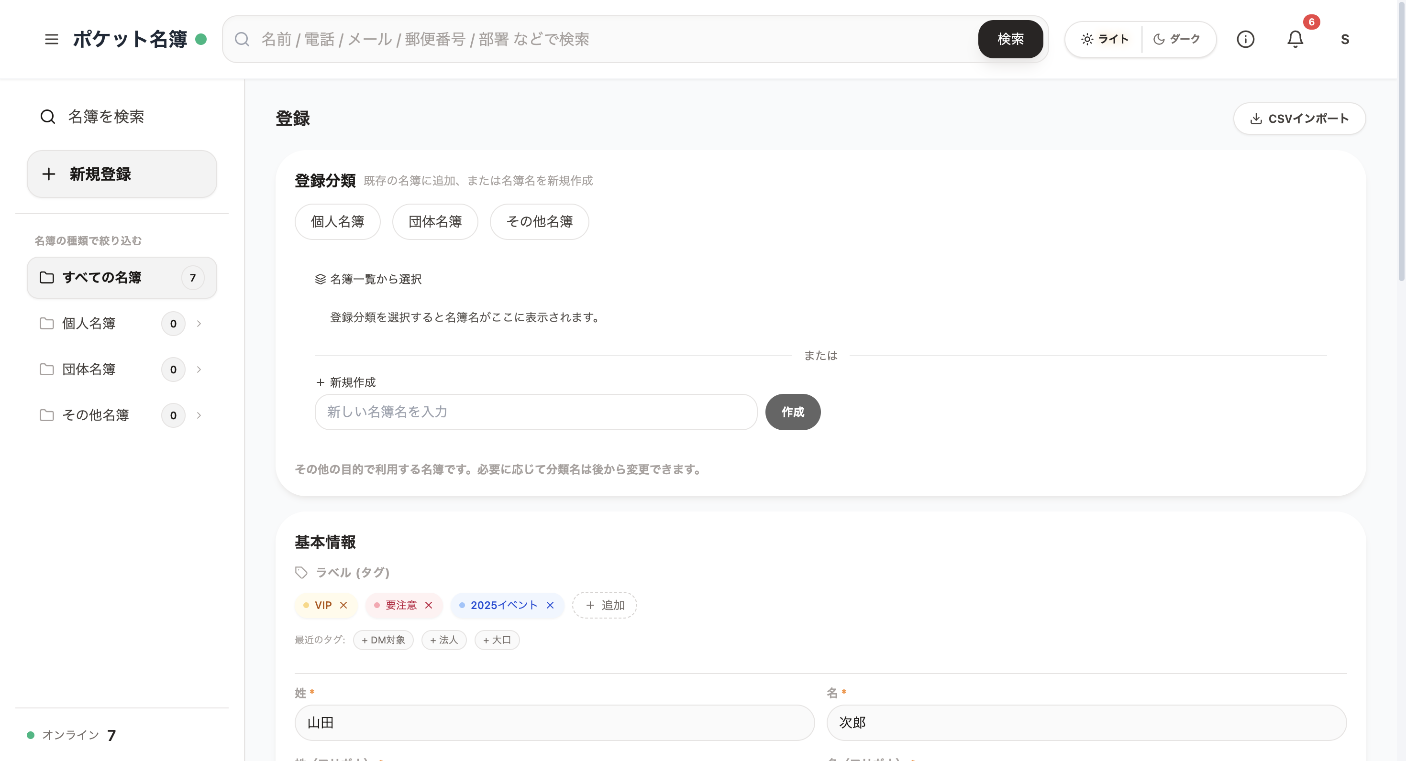The width and height of the screenshot is (1406, 761).
Task: Select the 個人名簿 registration chip
Action: (x=337, y=221)
